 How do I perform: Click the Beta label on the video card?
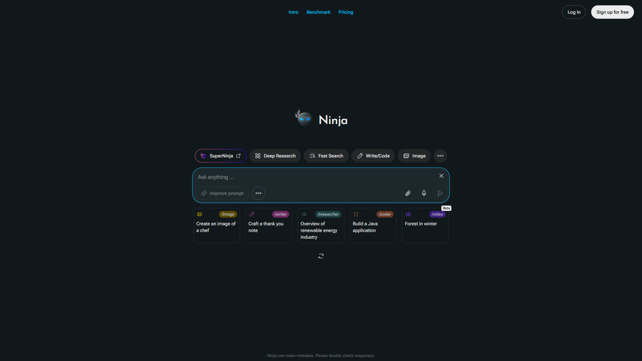point(446,208)
